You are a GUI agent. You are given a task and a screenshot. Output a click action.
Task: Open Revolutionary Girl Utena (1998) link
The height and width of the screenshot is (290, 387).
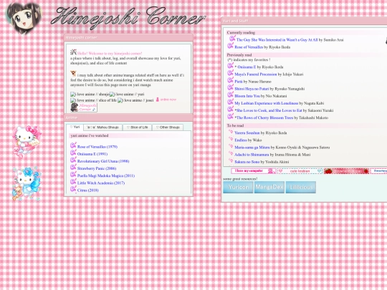103,161
